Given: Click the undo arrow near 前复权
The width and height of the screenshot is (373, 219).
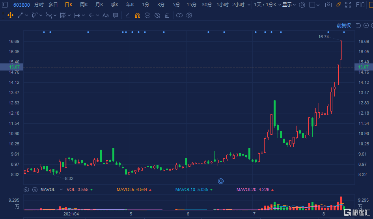Looking at the screenshot, I should coord(358,26).
